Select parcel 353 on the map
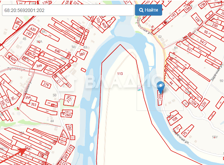 (x=33, y=104)
